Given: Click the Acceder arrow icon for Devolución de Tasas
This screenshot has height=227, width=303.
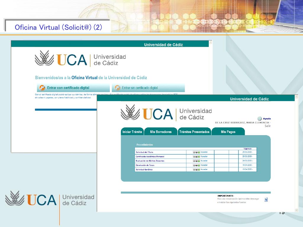Looking at the screenshot, I should 196,166.
